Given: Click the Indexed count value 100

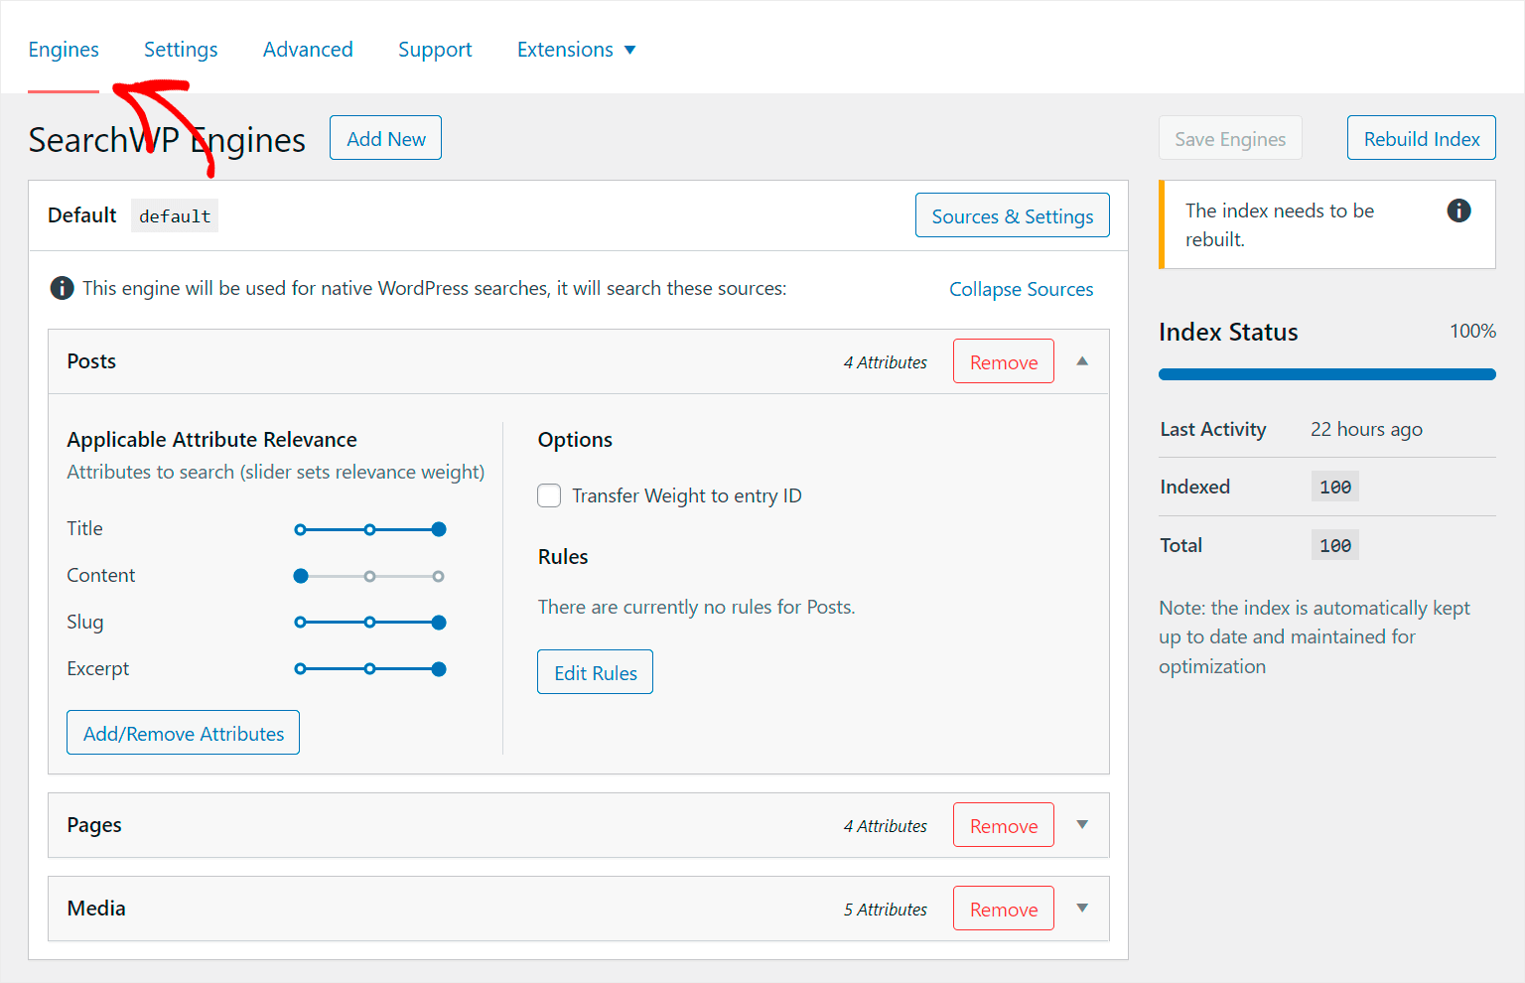Looking at the screenshot, I should [x=1335, y=487].
